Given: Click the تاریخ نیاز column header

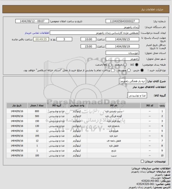Looking at the screenshot, I should pyautogui.click(x=17, y=106).
